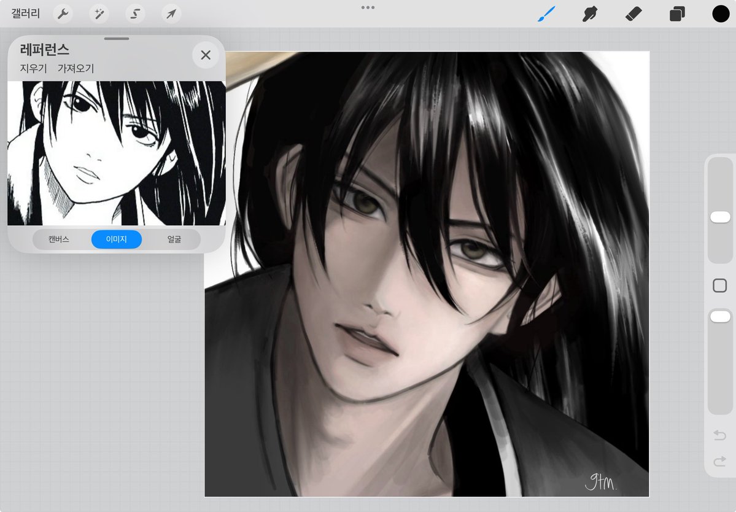Click the 가져오기 import button
This screenshot has width=736, height=512.
(x=76, y=69)
